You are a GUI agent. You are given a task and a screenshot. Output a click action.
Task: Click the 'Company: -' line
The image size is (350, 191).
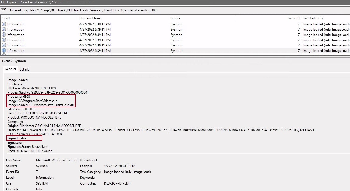[x=16, y=122]
